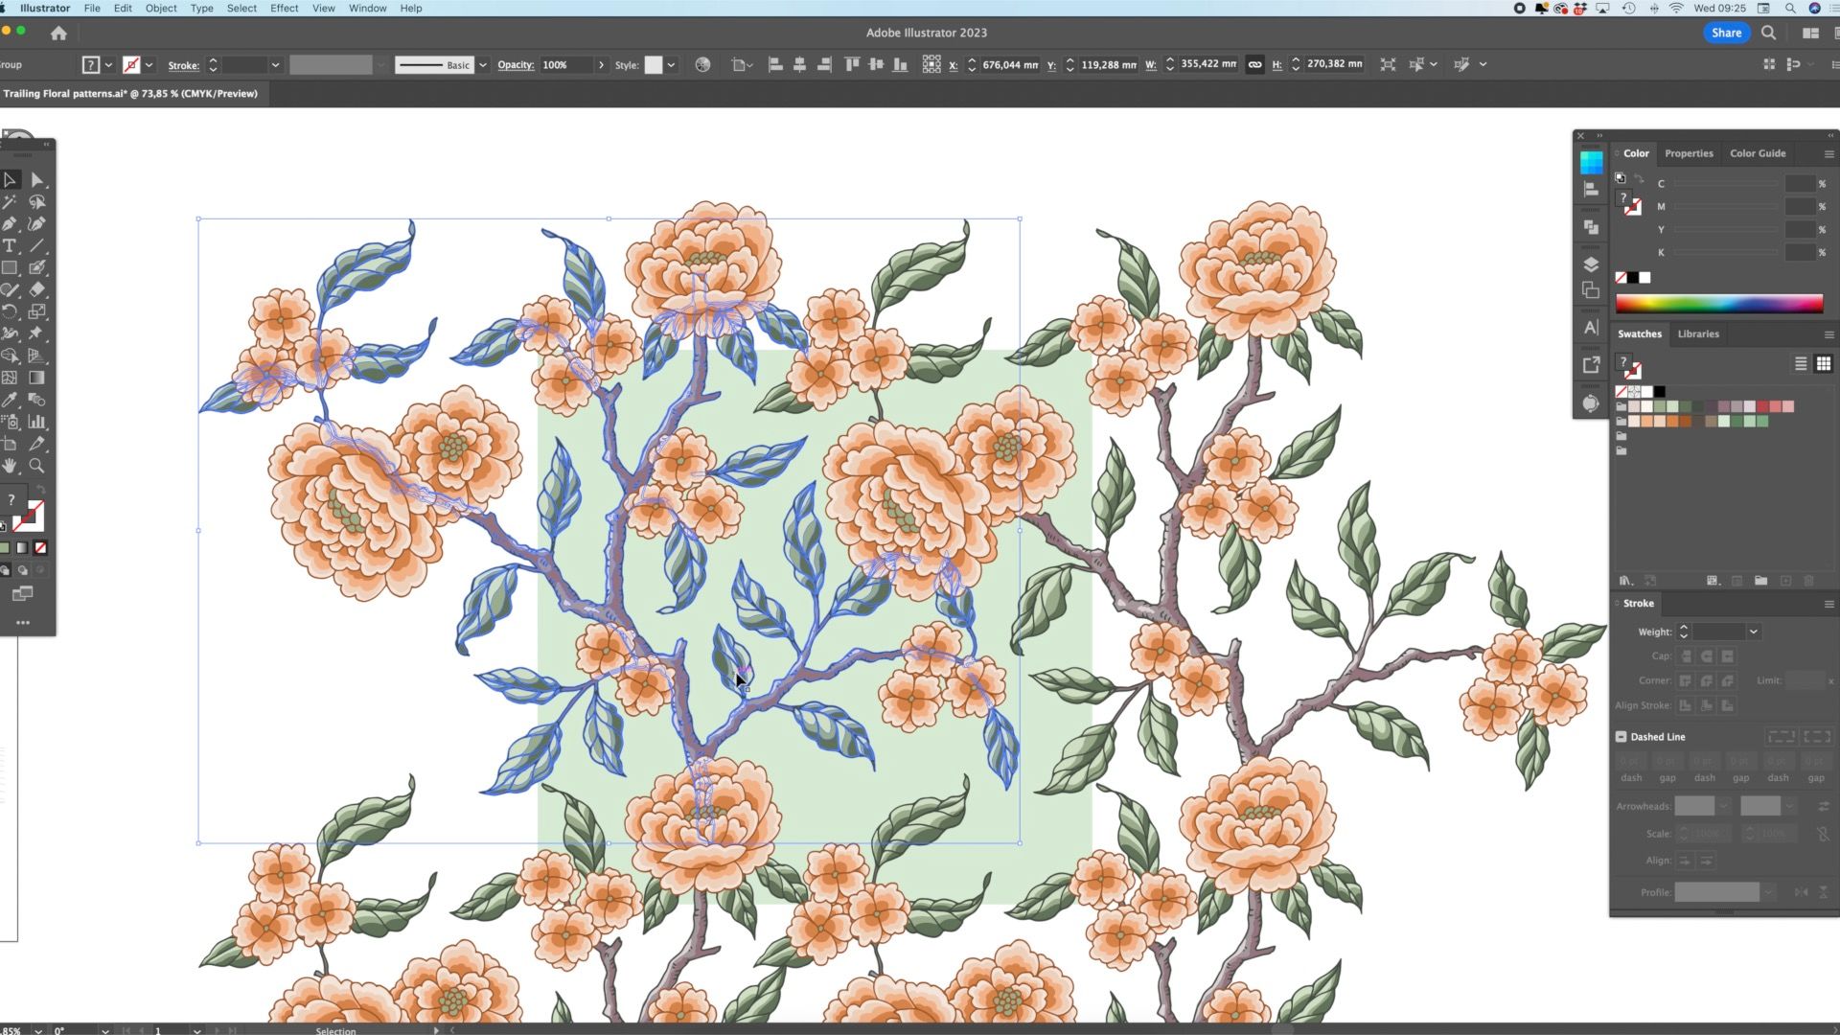The image size is (1840, 1035).
Task: Open the Align panel icon in dock
Action: [x=1591, y=190]
